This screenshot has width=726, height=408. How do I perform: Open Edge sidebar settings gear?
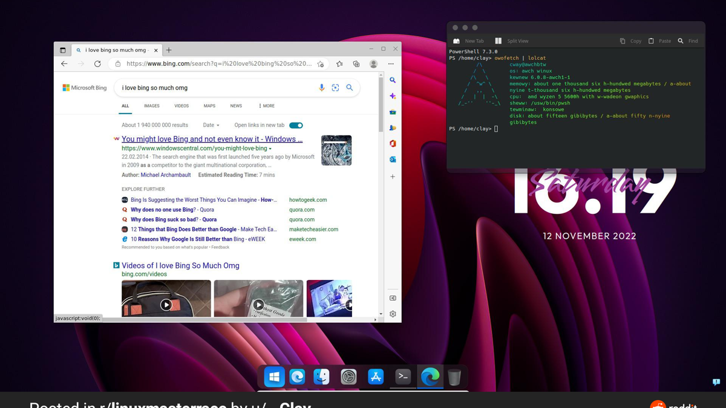point(393,314)
